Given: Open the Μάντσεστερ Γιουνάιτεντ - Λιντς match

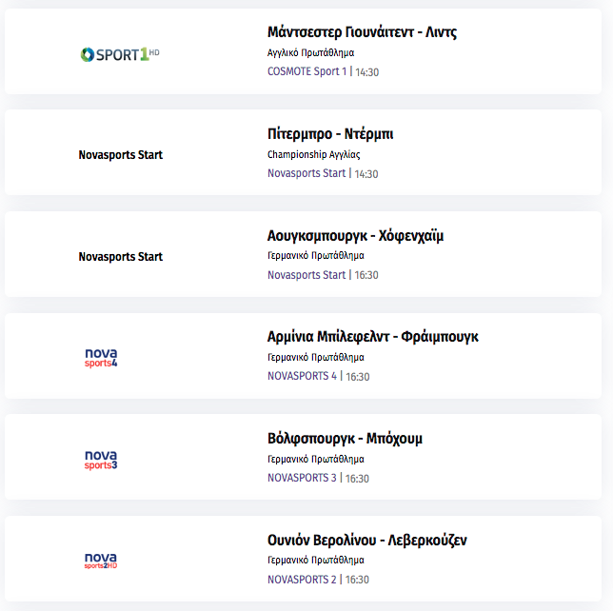Looking at the screenshot, I should 362,32.
